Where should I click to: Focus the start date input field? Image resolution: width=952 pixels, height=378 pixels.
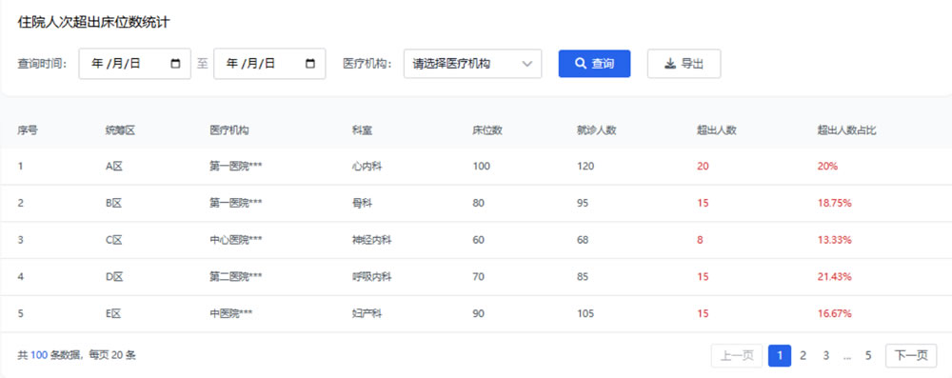[x=135, y=64]
